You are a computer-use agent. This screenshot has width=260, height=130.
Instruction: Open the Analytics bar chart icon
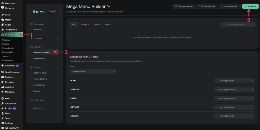click(x=3, y=87)
